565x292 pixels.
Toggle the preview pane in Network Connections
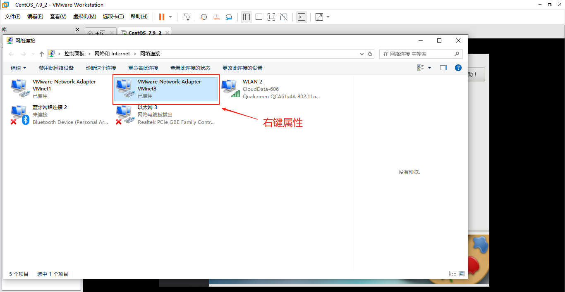point(443,68)
